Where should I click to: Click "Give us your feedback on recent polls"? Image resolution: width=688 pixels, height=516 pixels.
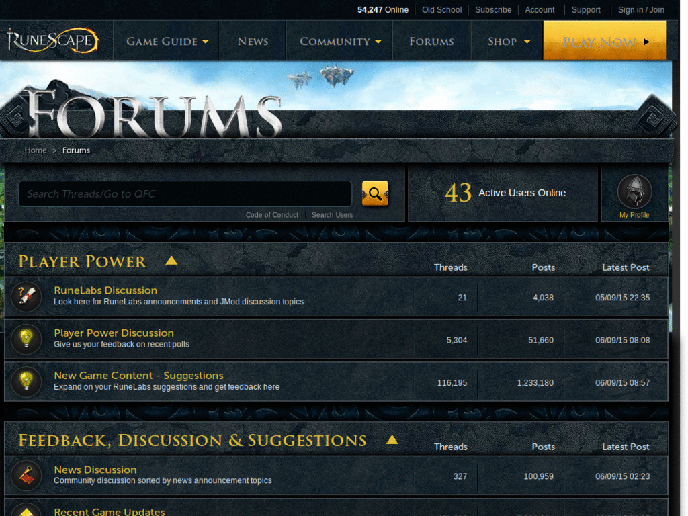tap(122, 345)
